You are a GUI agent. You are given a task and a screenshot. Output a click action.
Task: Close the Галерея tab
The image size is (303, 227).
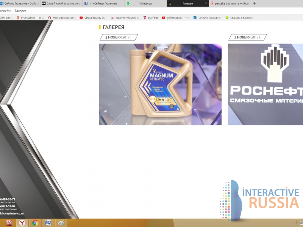pos(206,3)
